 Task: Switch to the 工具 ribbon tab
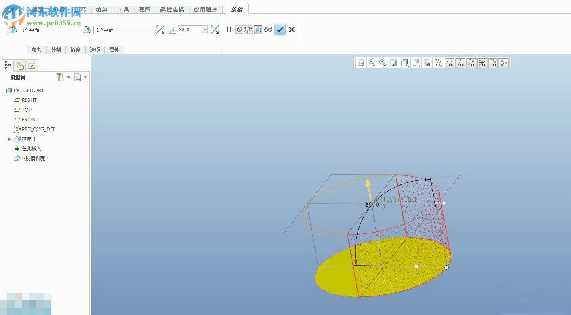(123, 9)
